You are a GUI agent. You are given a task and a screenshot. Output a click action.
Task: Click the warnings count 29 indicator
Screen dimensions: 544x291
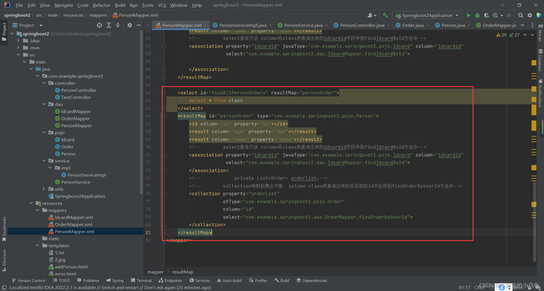501,35
